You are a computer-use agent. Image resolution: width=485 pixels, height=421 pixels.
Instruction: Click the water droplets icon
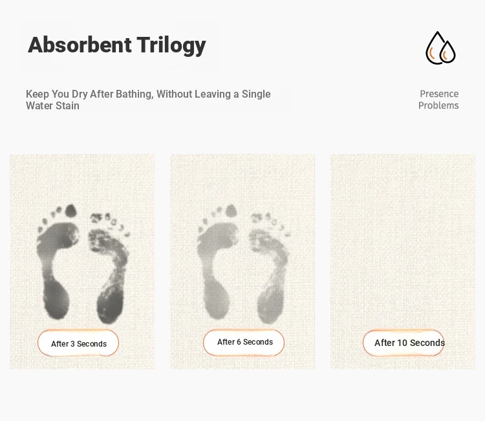coord(440,48)
